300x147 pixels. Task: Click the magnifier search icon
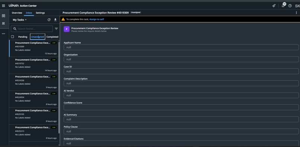click(15, 29)
